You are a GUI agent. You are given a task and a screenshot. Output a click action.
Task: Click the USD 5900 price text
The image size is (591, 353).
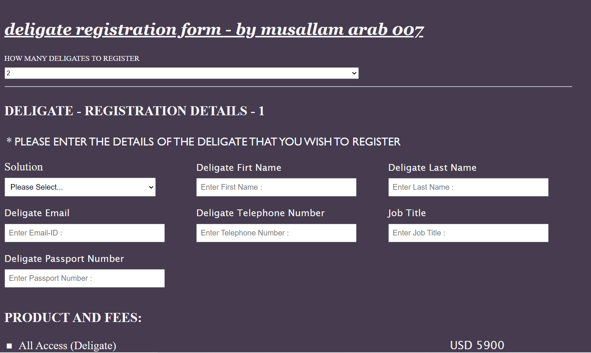click(477, 345)
